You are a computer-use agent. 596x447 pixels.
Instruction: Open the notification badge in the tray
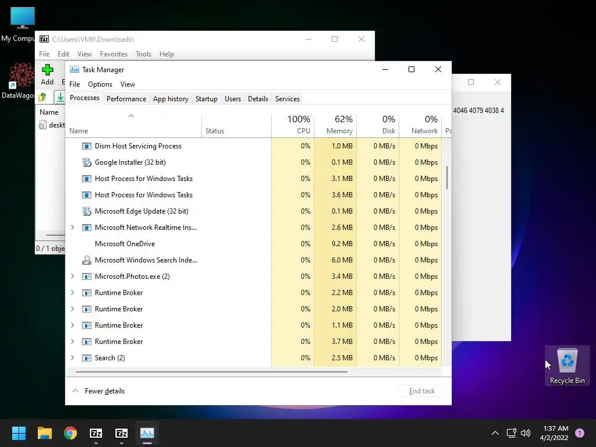click(580, 433)
